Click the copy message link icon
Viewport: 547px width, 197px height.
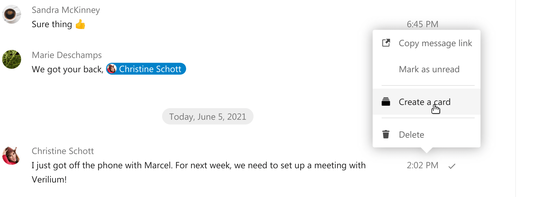(x=386, y=43)
